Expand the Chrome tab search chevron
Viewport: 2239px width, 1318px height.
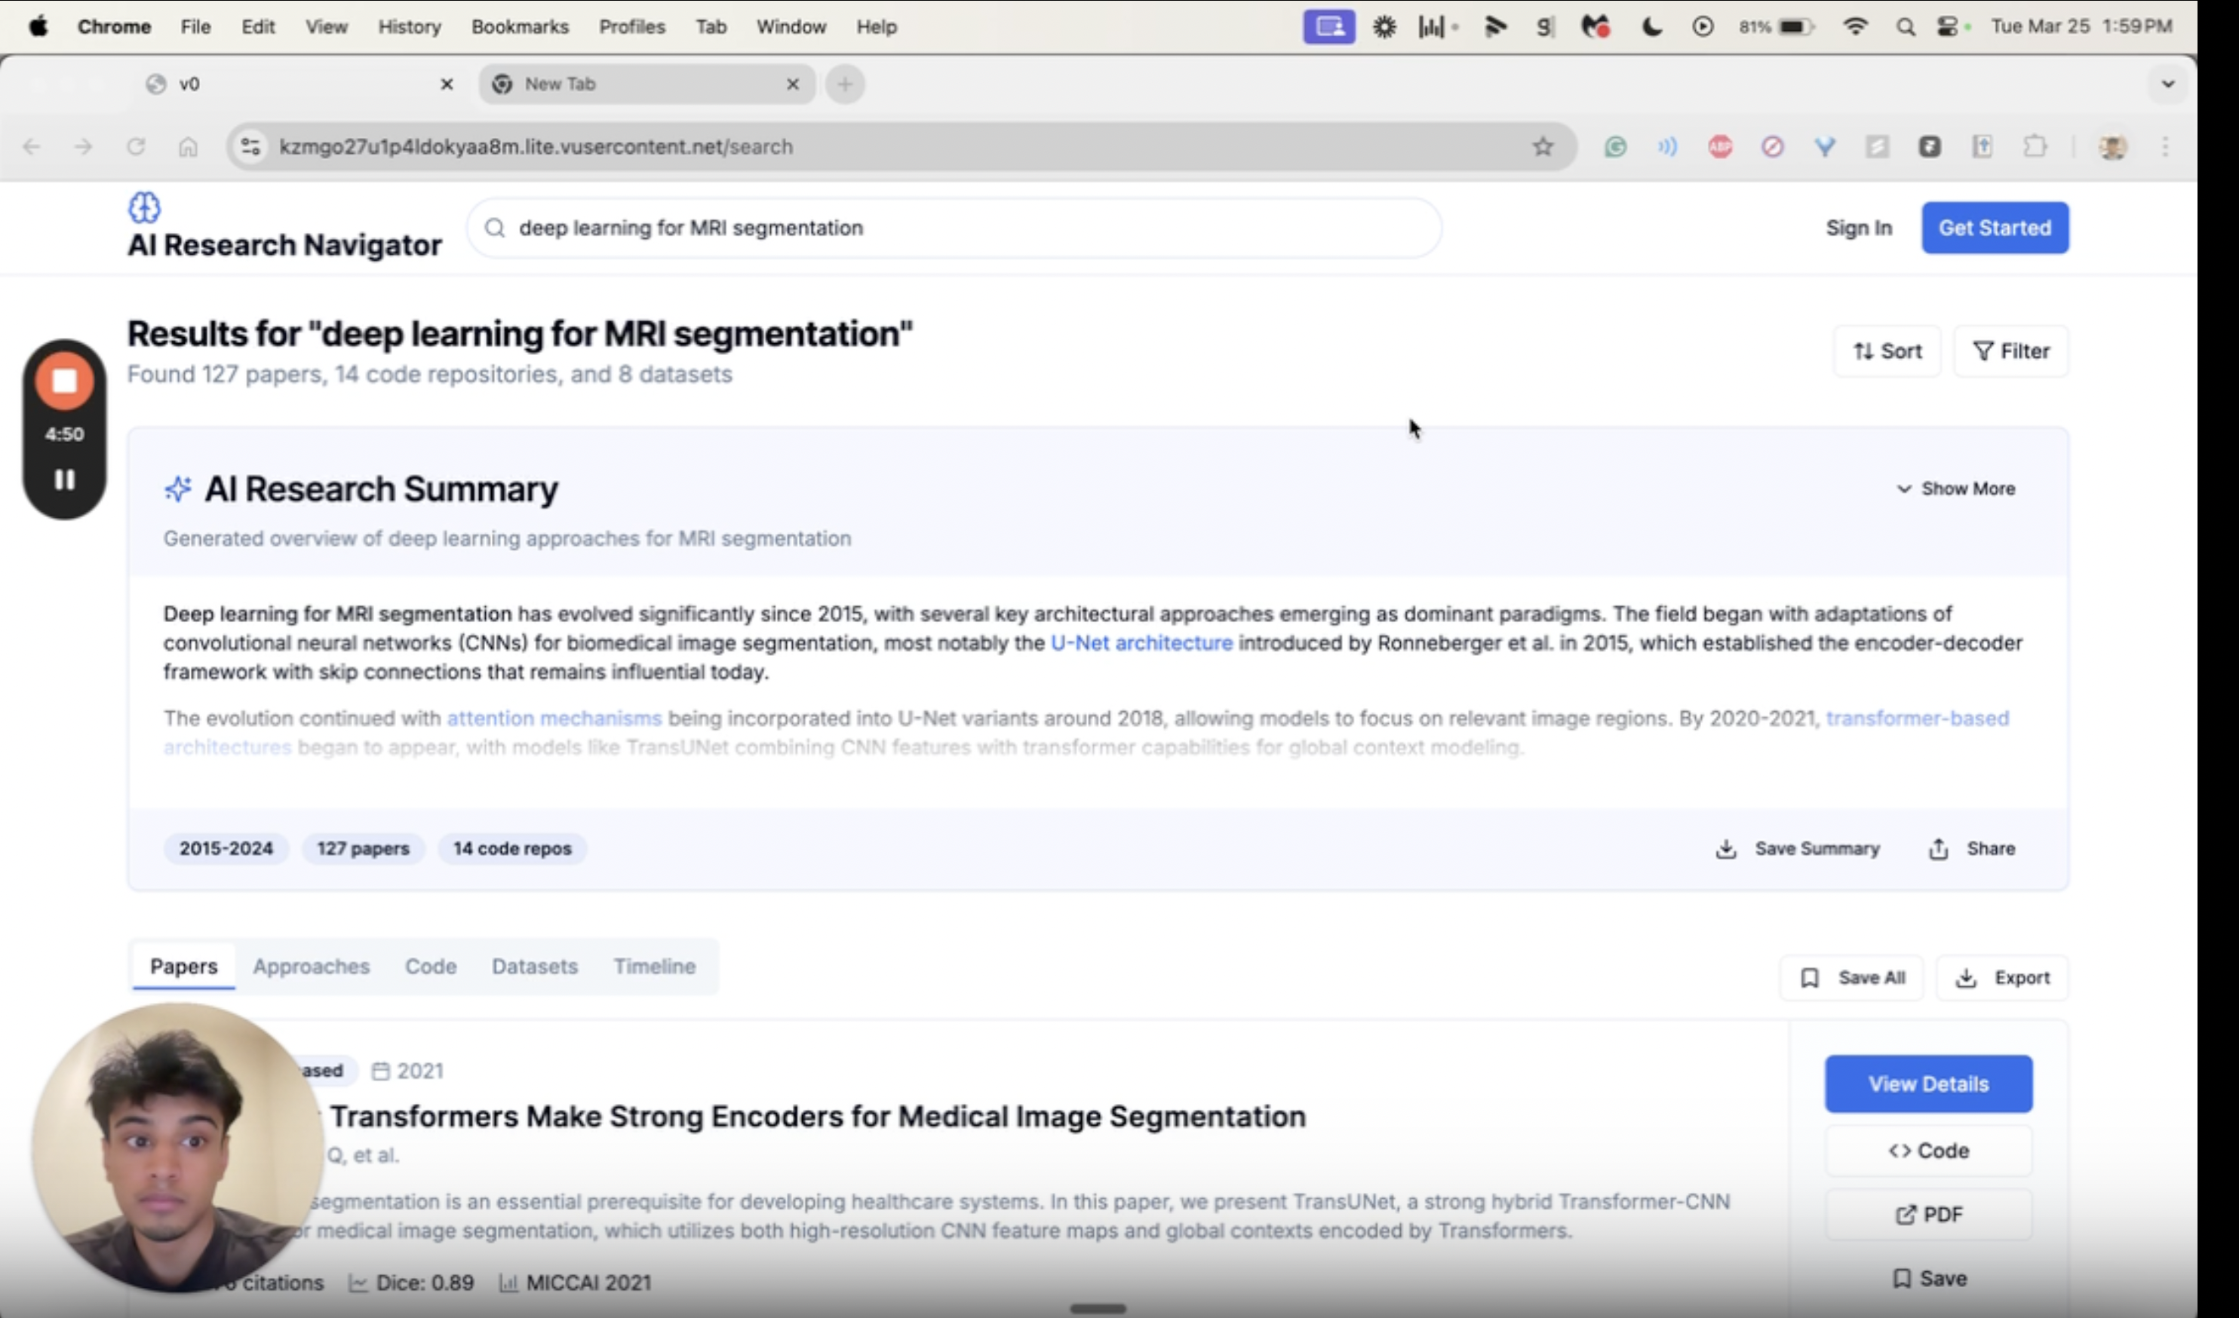[2168, 84]
